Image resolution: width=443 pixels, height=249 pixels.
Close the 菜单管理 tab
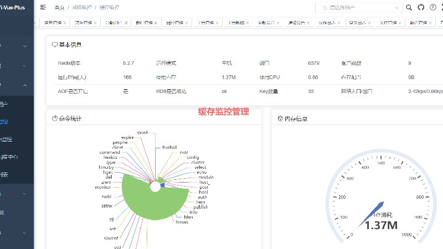click(95, 23)
